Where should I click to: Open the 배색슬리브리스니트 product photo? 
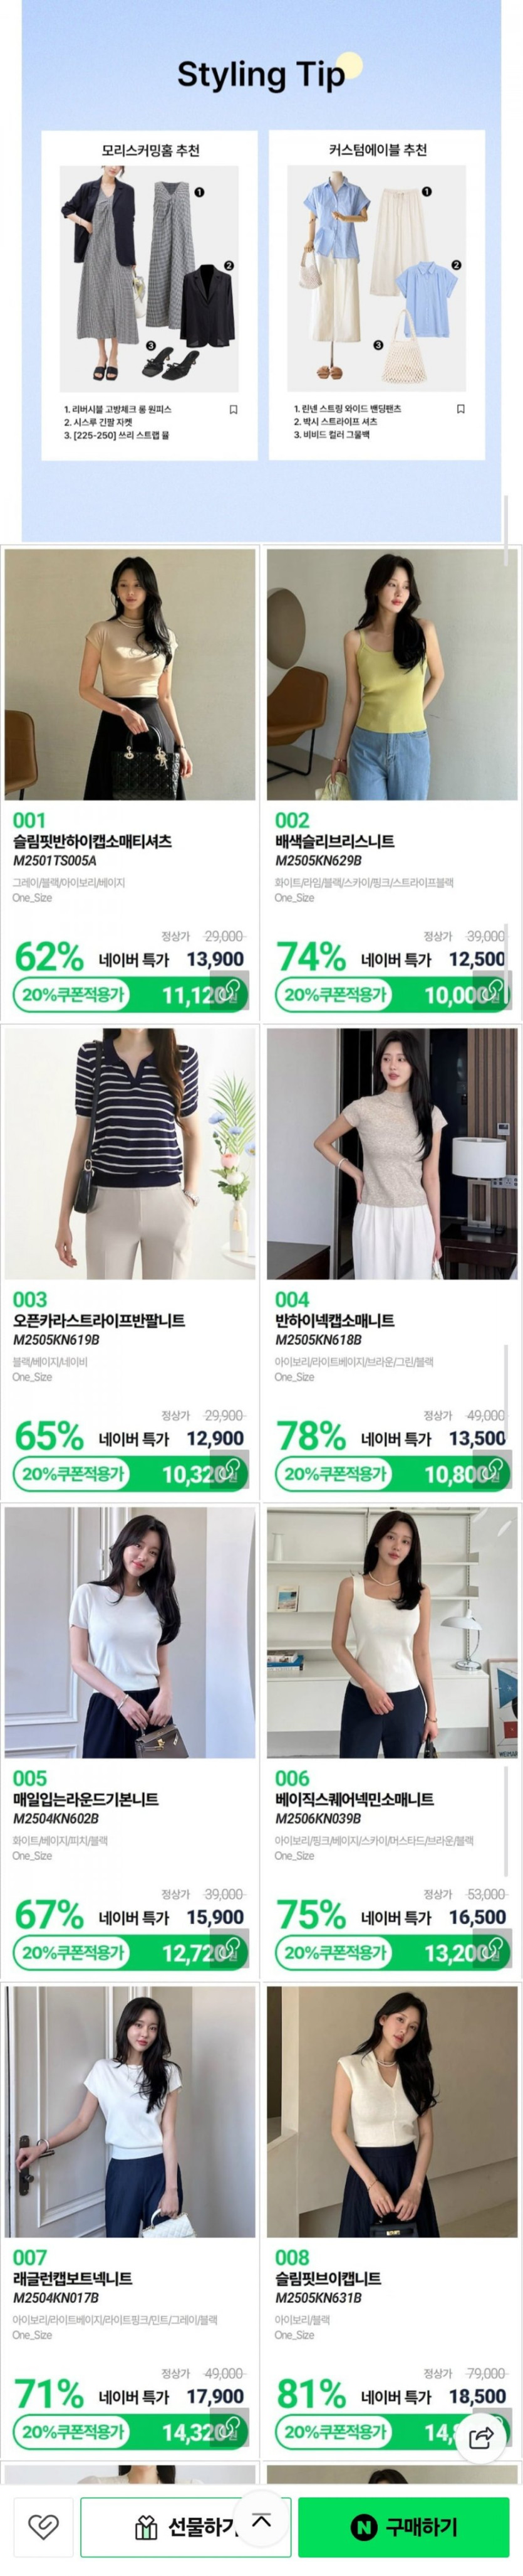(392, 674)
